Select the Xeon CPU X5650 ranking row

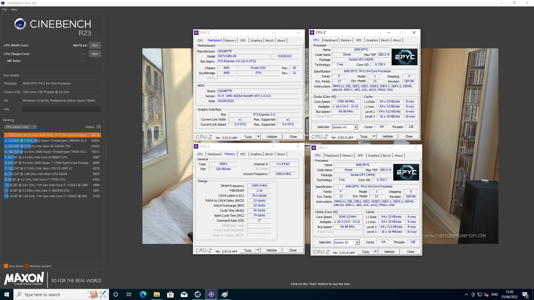[x=52, y=174]
